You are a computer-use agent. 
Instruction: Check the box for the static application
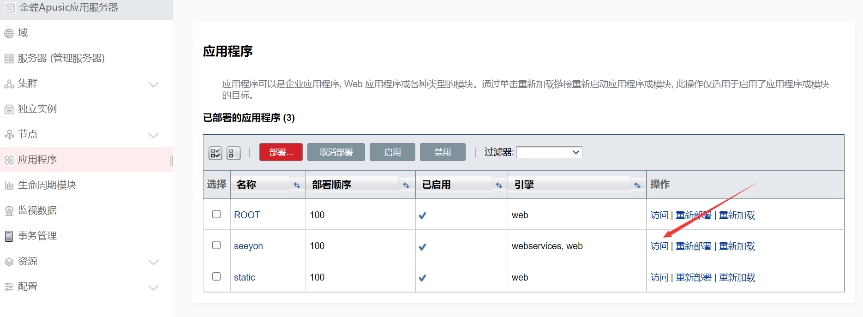coord(216,276)
